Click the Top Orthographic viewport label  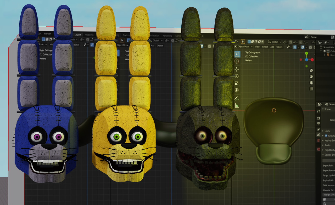tap(253, 52)
